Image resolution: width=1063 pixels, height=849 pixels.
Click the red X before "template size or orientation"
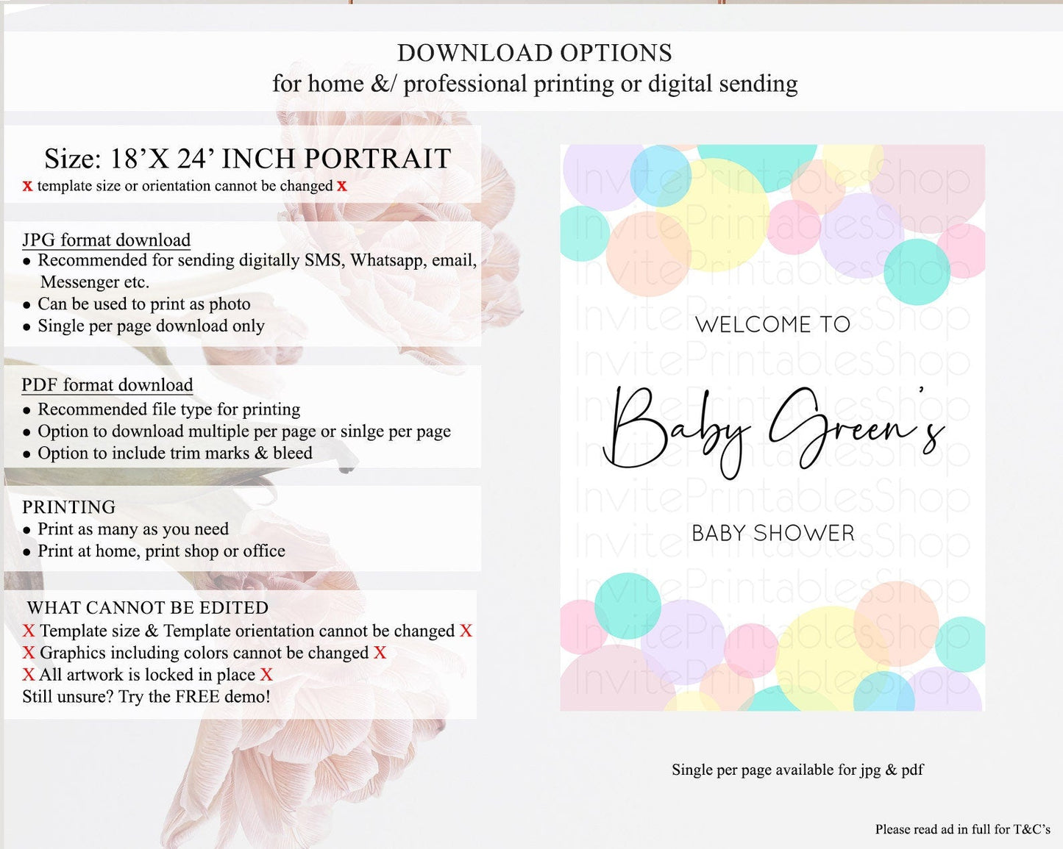[27, 187]
